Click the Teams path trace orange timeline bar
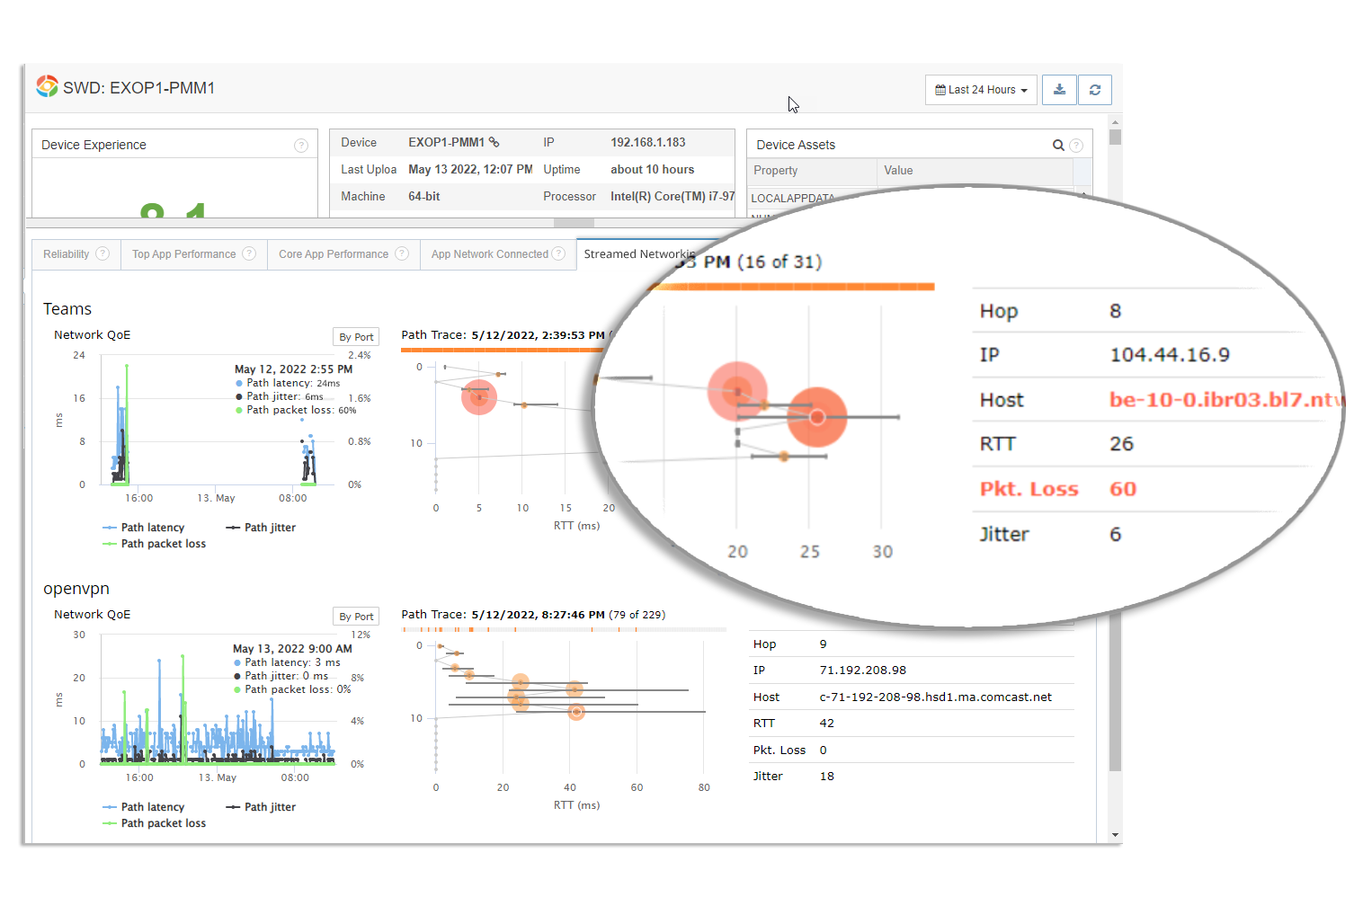 [503, 350]
